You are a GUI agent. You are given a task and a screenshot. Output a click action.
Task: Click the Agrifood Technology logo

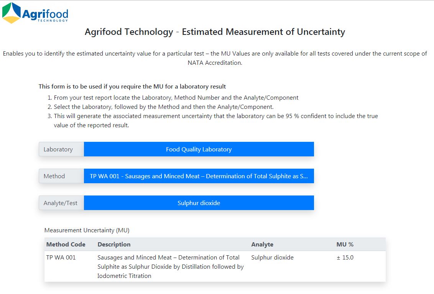35,13
